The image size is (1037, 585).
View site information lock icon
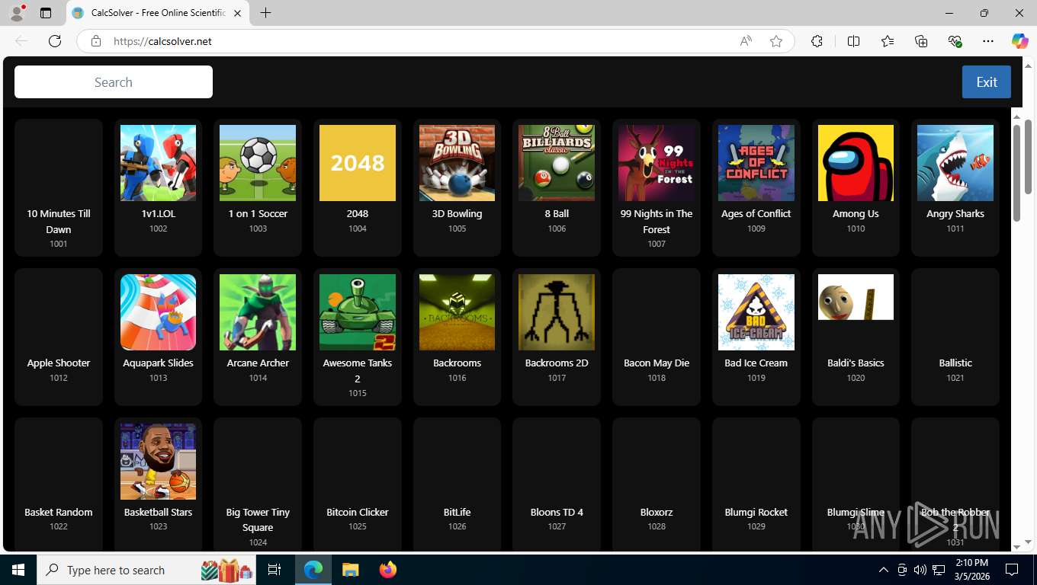[96, 41]
